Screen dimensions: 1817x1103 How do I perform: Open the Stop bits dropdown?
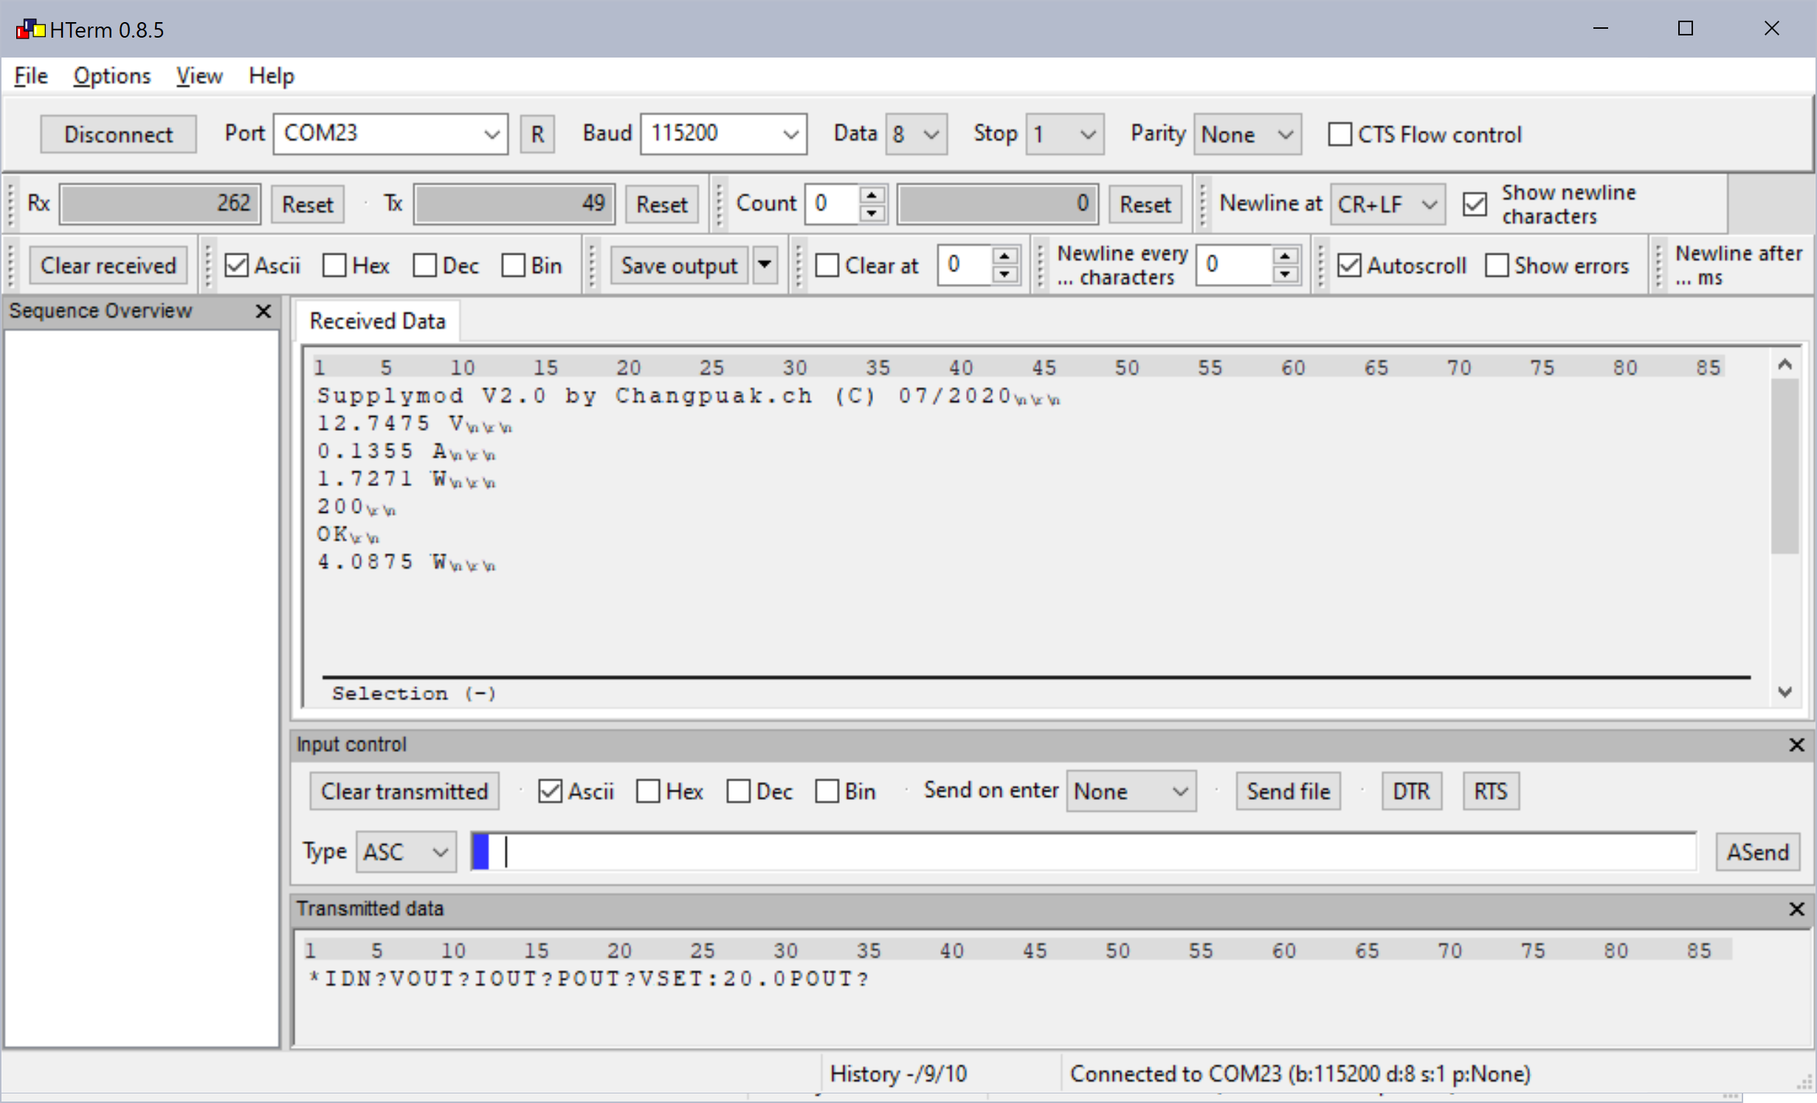[1064, 134]
